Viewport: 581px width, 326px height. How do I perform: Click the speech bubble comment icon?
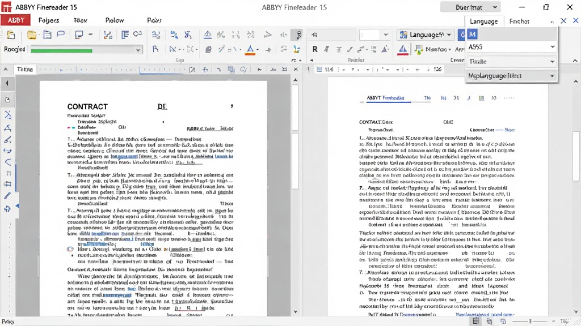click(61, 35)
